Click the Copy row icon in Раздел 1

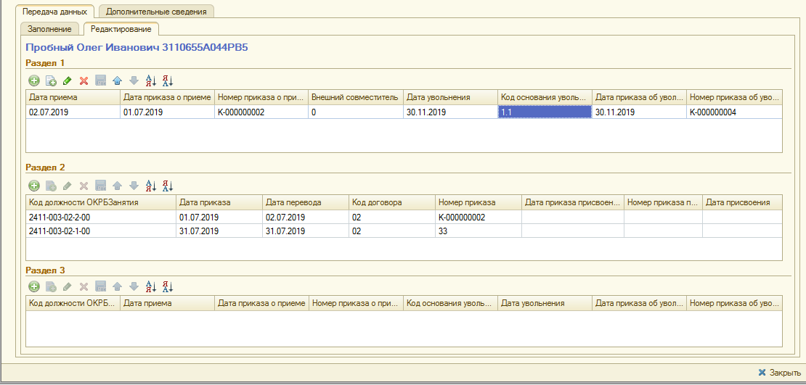[51, 81]
